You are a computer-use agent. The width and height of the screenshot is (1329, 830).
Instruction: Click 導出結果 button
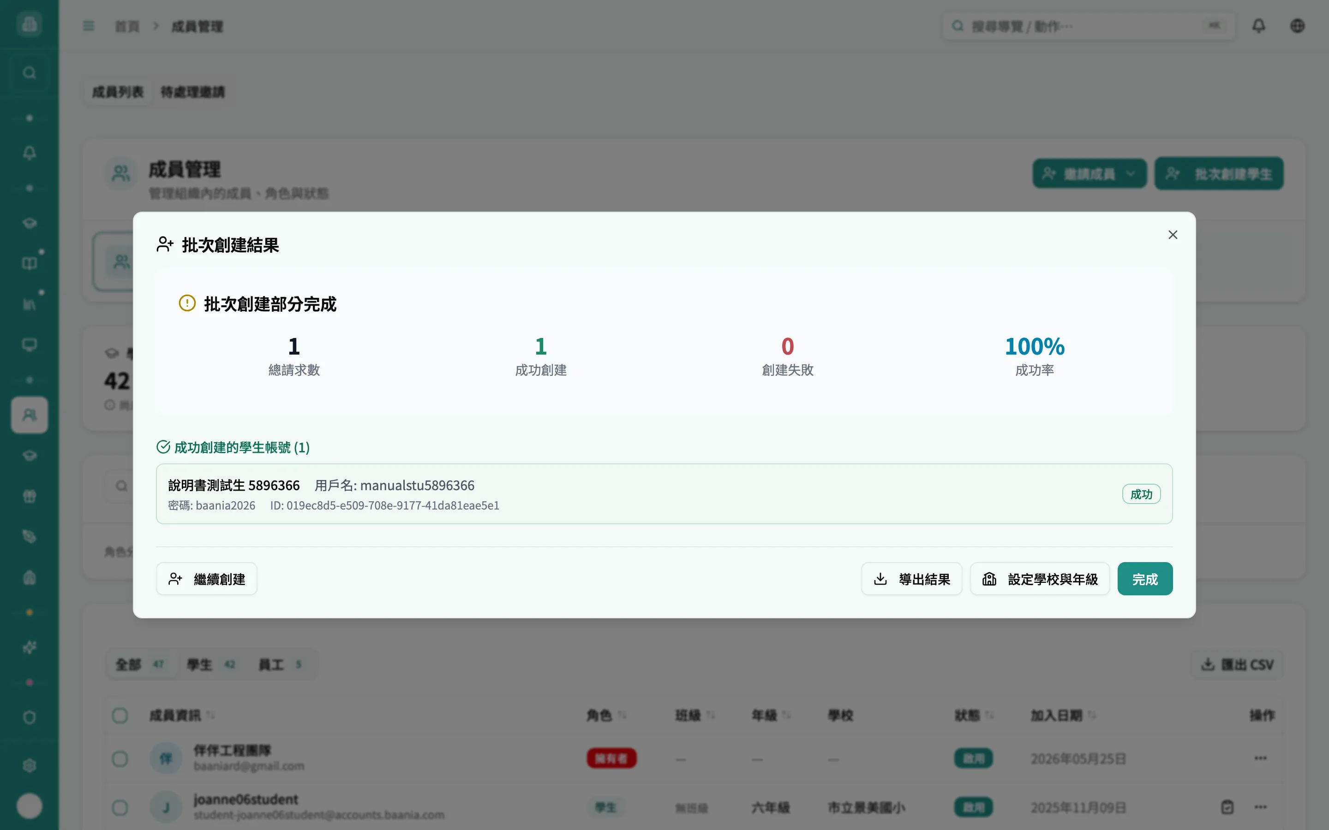tap(911, 579)
